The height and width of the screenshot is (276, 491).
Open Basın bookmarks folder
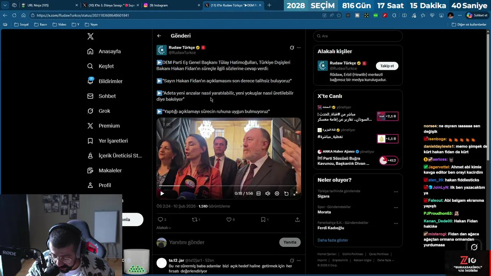point(41,25)
